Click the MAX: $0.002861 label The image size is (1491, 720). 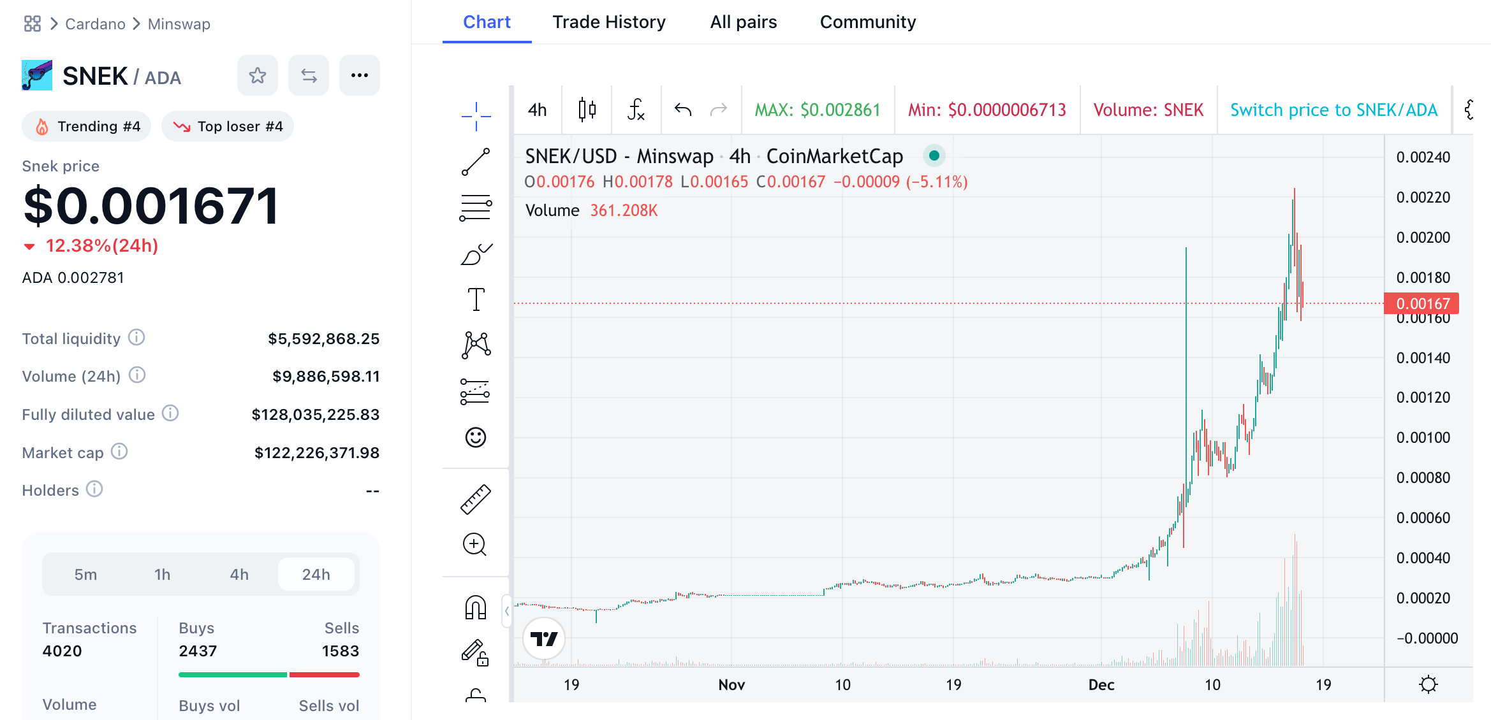pyautogui.click(x=818, y=110)
